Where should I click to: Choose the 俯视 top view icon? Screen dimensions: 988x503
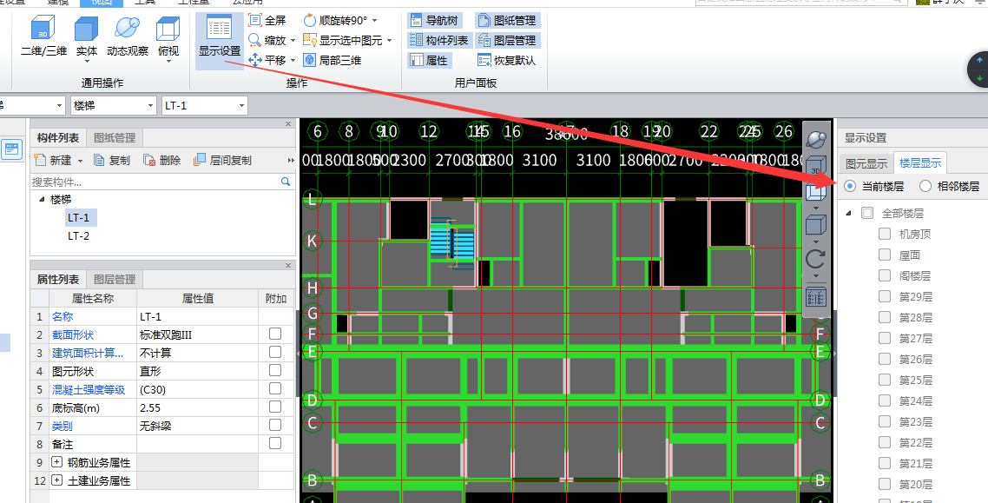[168, 30]
